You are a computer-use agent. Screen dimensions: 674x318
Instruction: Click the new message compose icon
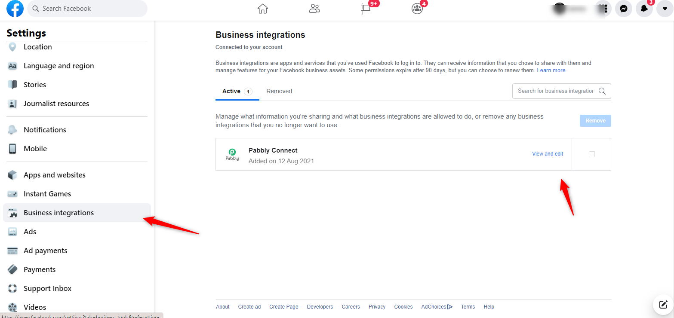point(663,305)
